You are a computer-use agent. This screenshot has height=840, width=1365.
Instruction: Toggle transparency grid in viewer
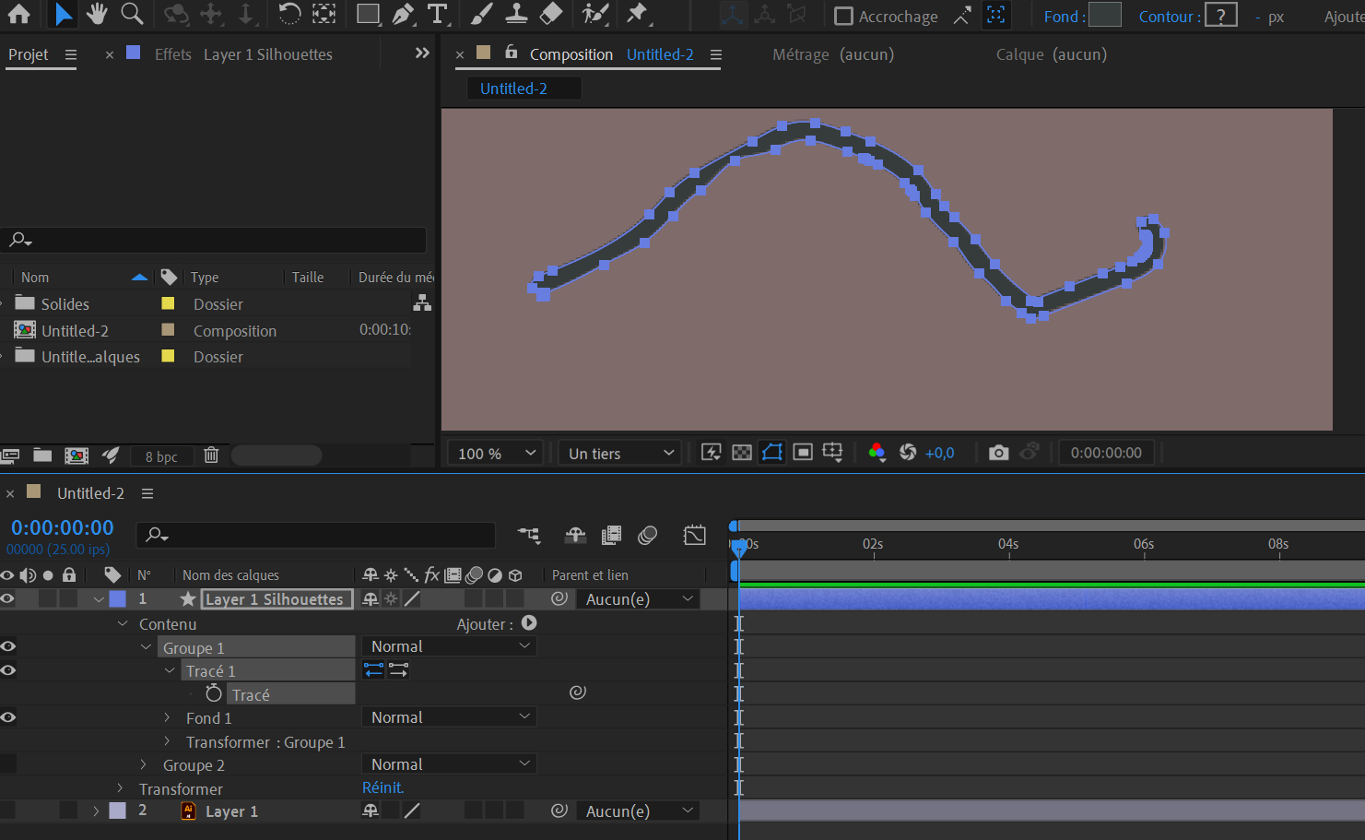pos(742,453)
